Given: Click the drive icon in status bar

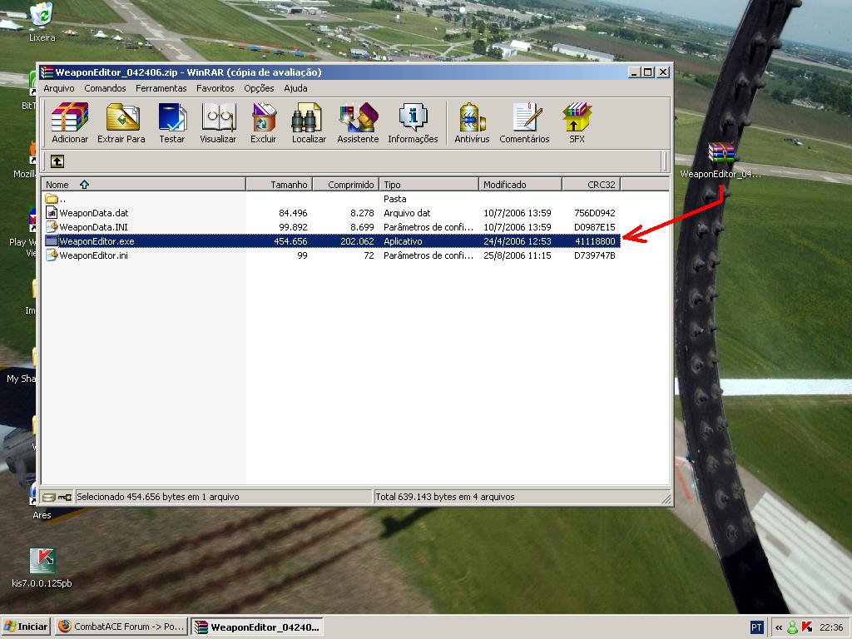Looking at the screenshot, I should (x=49, y=497).
